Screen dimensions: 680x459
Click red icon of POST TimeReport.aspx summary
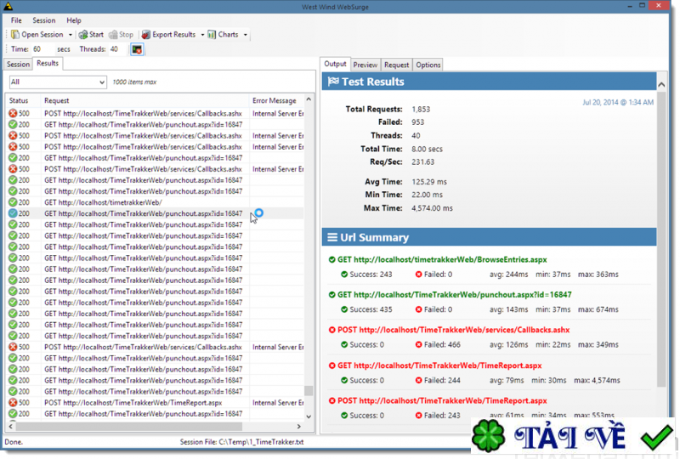click(x=331, y=400)
